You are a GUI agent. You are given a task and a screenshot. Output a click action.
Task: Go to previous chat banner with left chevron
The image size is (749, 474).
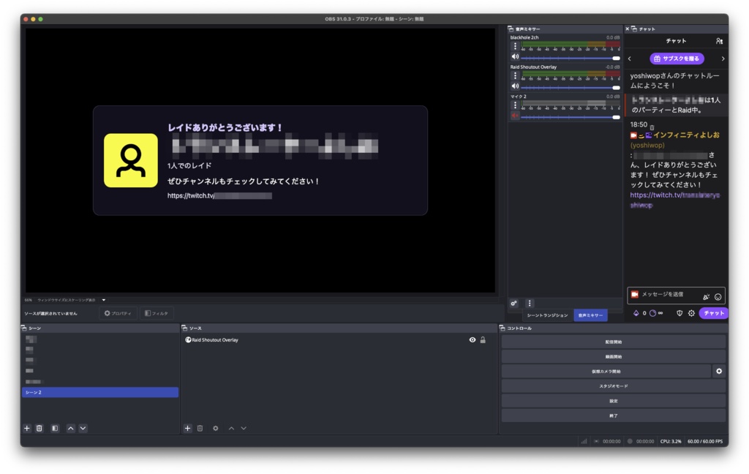[x=630, y=59]
